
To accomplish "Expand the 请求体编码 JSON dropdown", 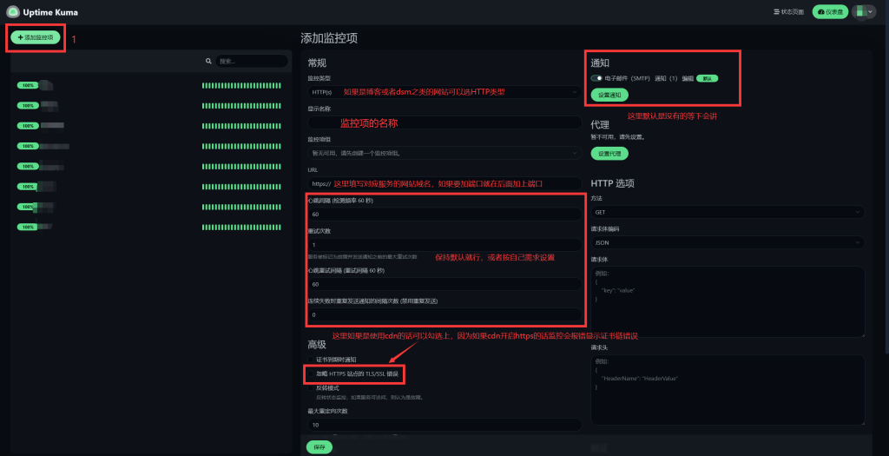I will click(x=728, y=242).
